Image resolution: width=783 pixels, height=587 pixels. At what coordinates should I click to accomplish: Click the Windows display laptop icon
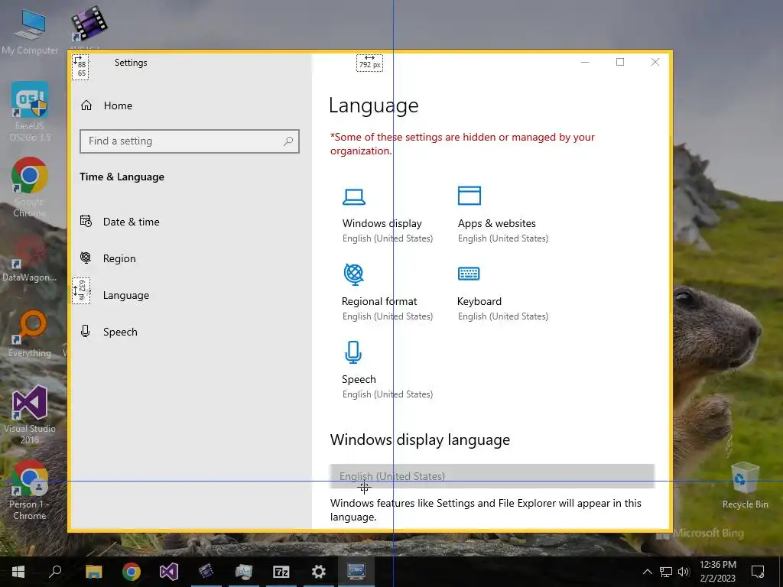click(x=354, y=197)
